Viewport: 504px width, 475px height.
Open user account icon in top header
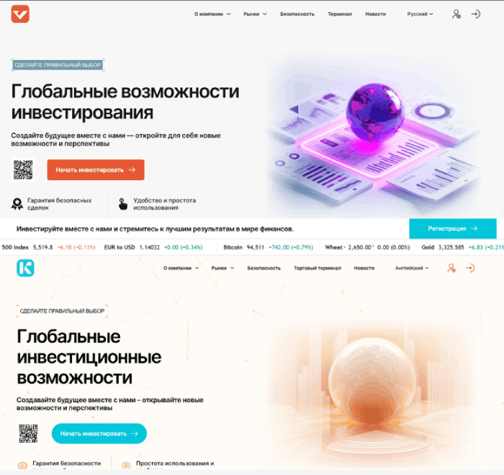[x=456, y=14]
